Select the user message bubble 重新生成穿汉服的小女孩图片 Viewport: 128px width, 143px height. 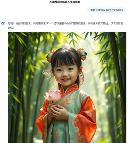tap(107, 10)
